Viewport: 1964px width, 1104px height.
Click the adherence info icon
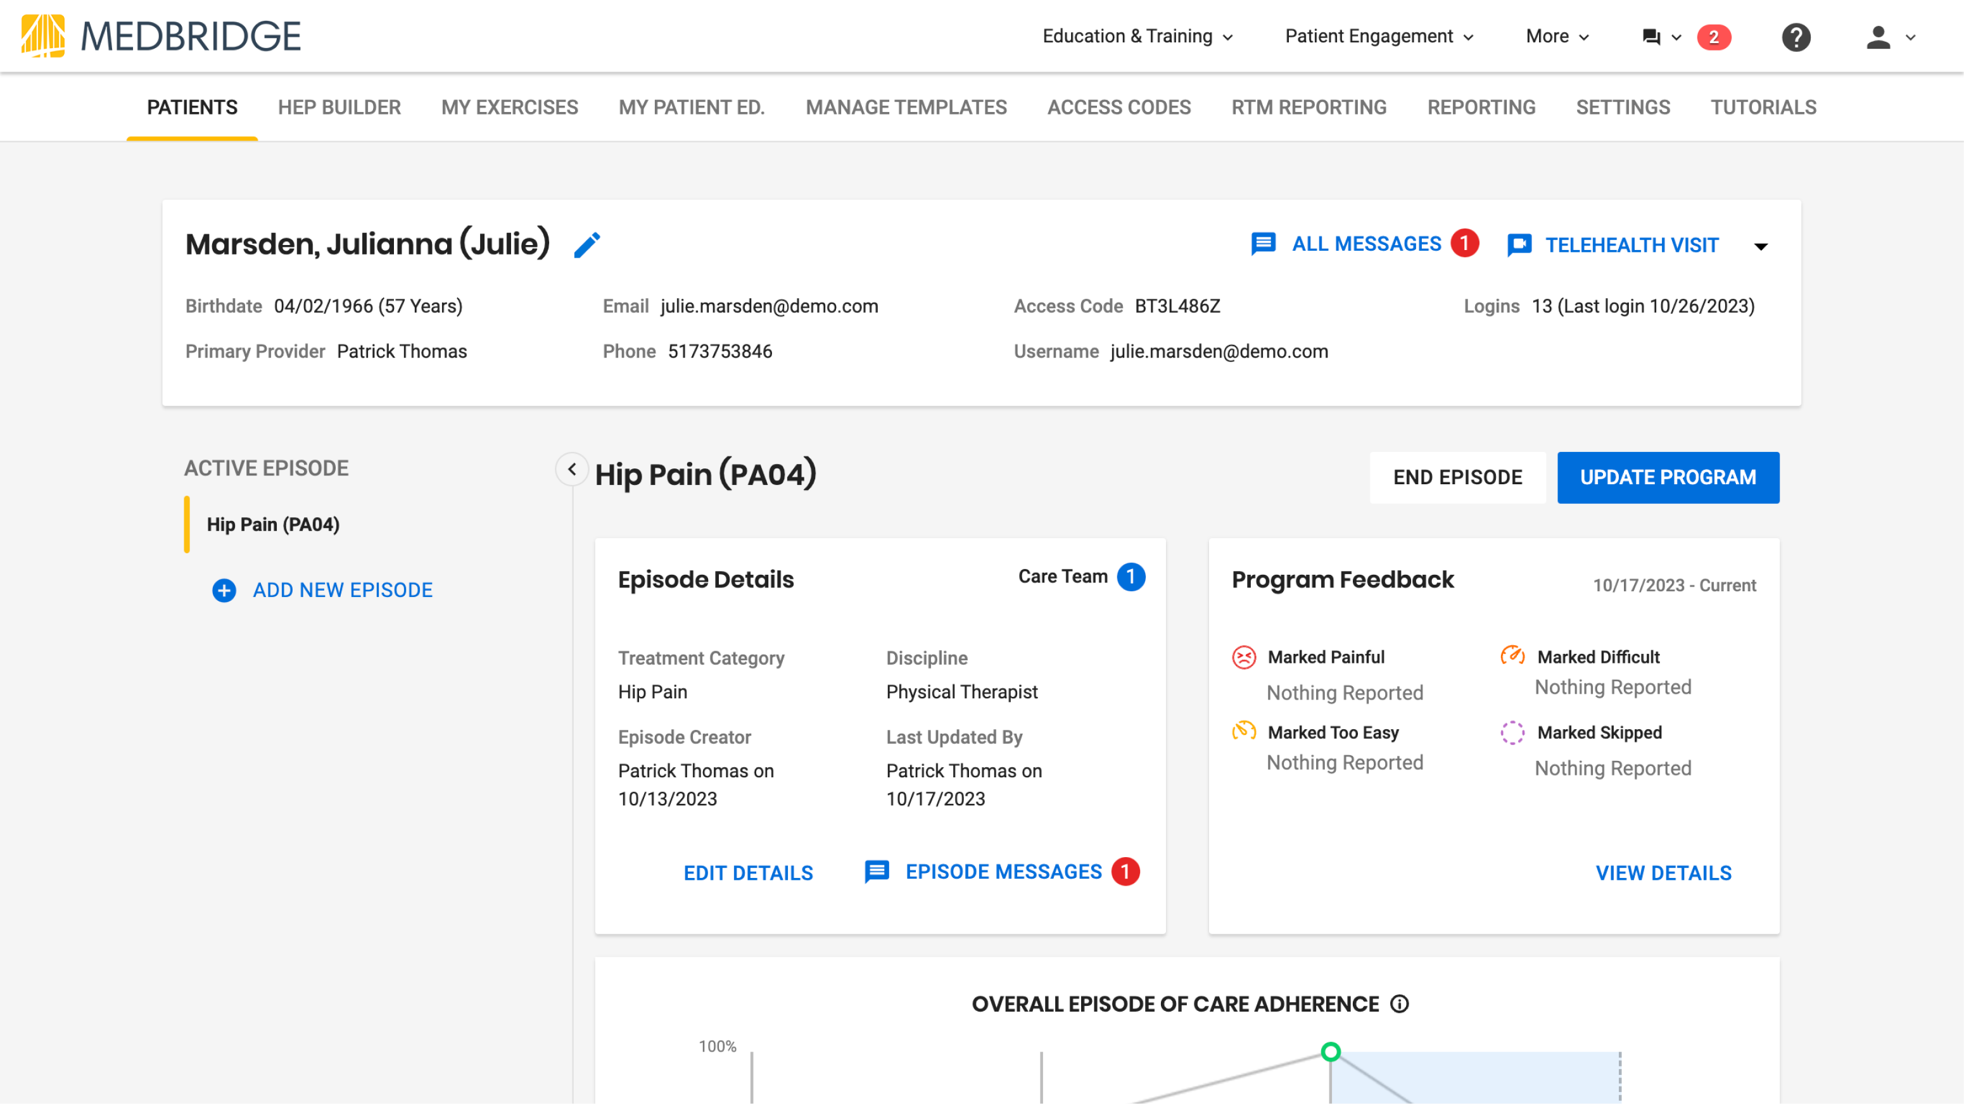click(1400, 1004)
